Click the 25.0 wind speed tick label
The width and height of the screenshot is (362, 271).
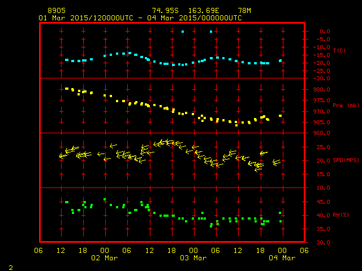click(x=323, y=147)
